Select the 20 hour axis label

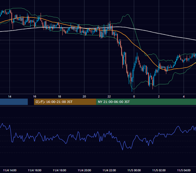pyautogui.click(x=84, y=97)
